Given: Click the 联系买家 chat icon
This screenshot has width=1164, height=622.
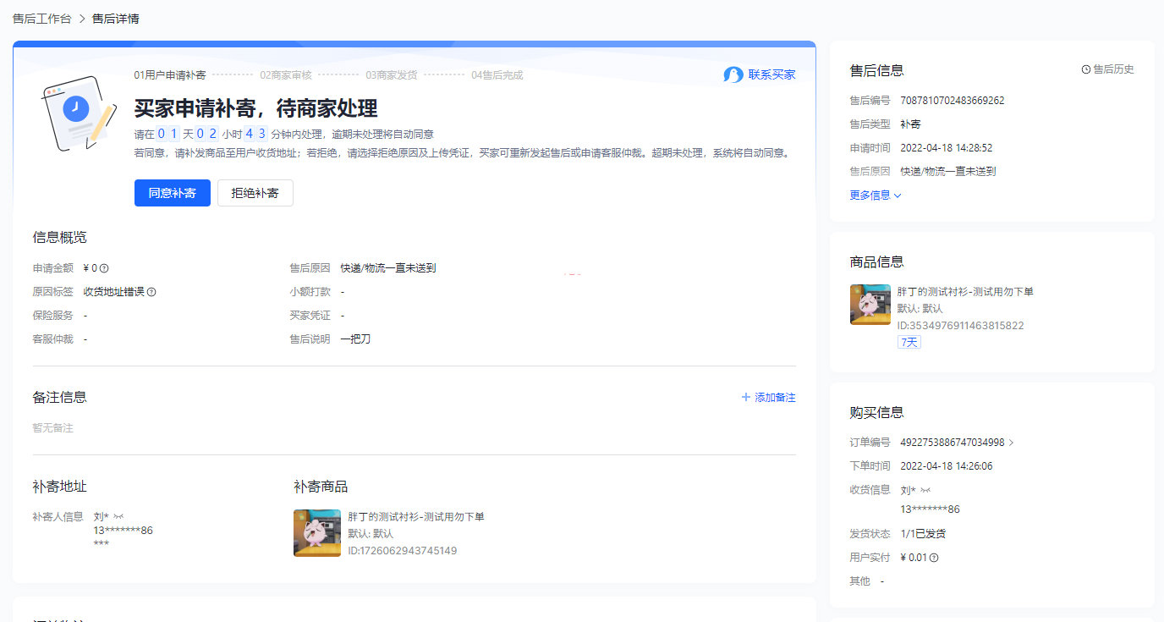Looking at the screenshot, I should click(x=733, y=74).
